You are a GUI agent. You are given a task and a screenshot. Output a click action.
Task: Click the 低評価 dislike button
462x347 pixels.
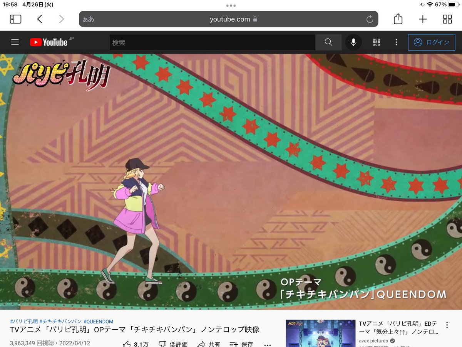[x=173, y=344]
